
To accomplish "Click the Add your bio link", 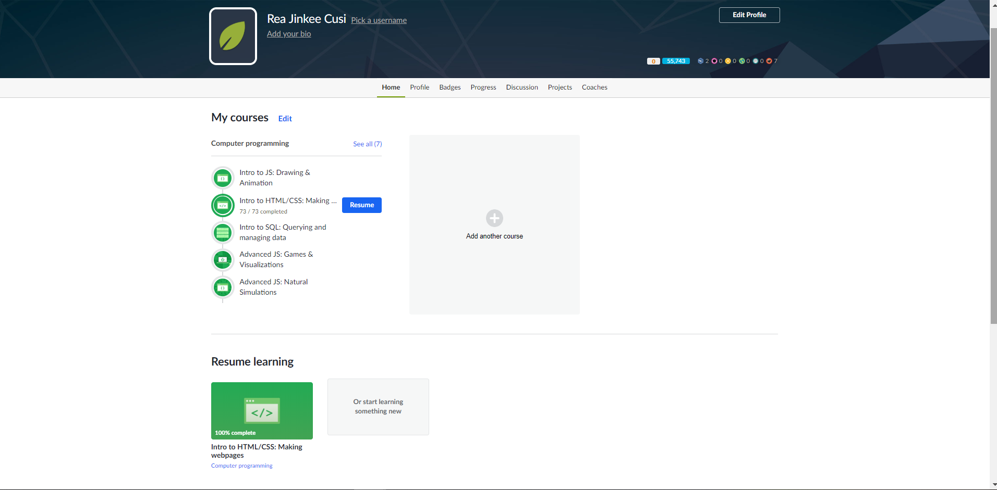I will pyautogui.click(x=289, y=34).
